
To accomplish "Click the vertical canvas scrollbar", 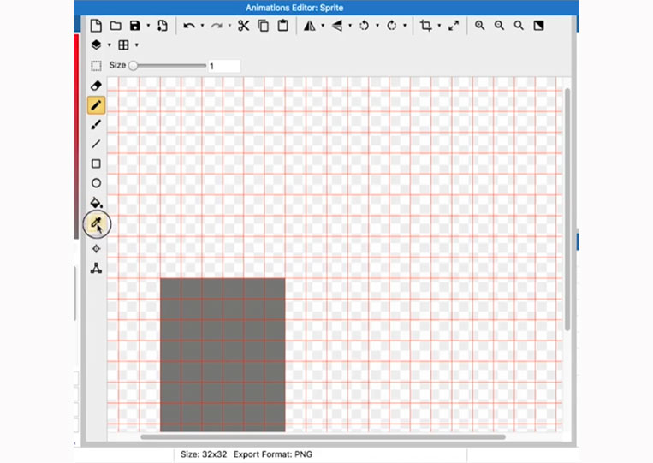I will (x=567, y=210).
